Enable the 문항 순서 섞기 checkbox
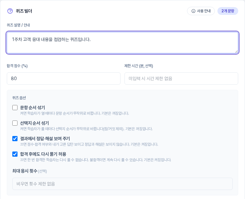This screenshot has width=245, height=199. click(x=15, y=108)
